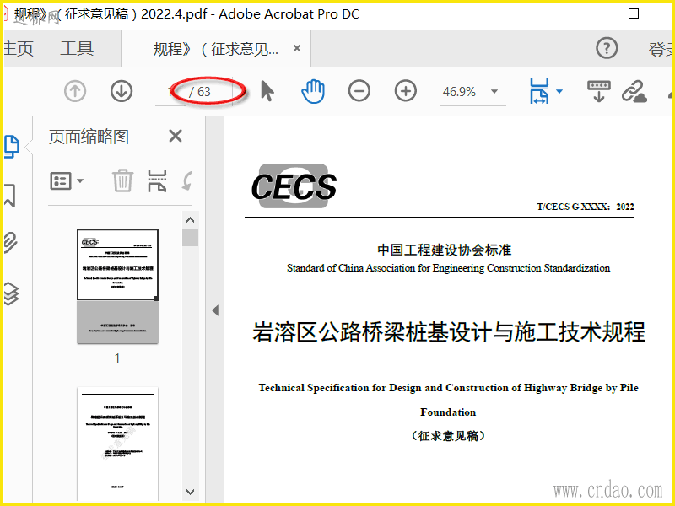This screenshot has width=675, height=506.
Task: Switch to the 工具 tab
Action: pyautogui.click(x=77, y=49)
